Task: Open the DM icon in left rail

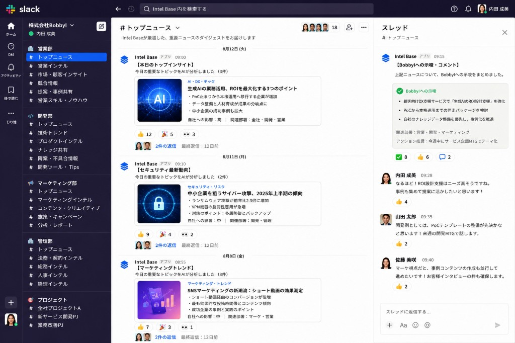Action: point(11,49)
